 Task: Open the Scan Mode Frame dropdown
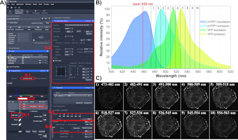tap(69, 28)
